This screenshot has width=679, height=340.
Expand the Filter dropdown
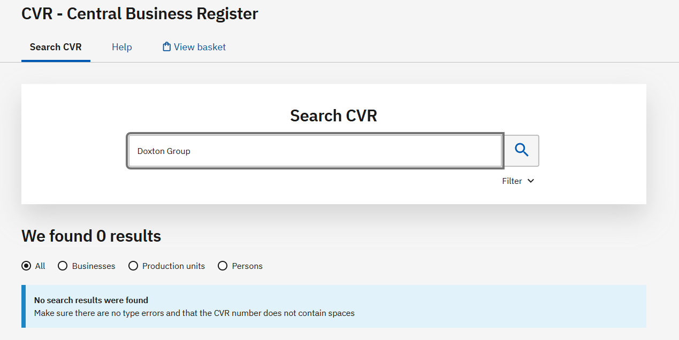click(x=512, y=181)
